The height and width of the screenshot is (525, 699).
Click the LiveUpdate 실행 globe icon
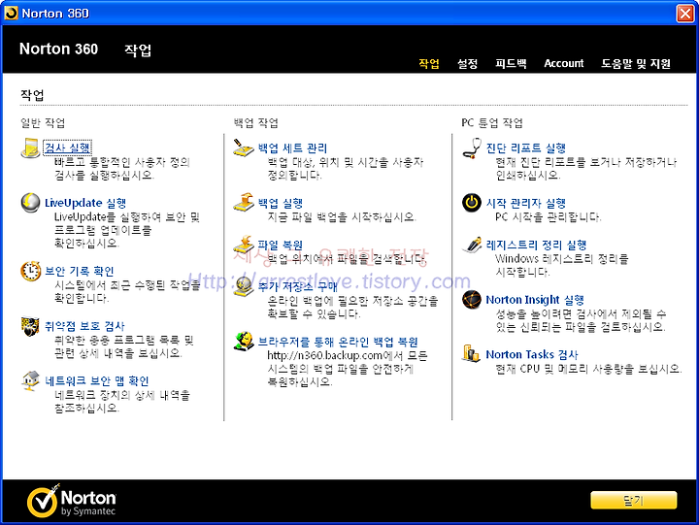pos(31,203)
